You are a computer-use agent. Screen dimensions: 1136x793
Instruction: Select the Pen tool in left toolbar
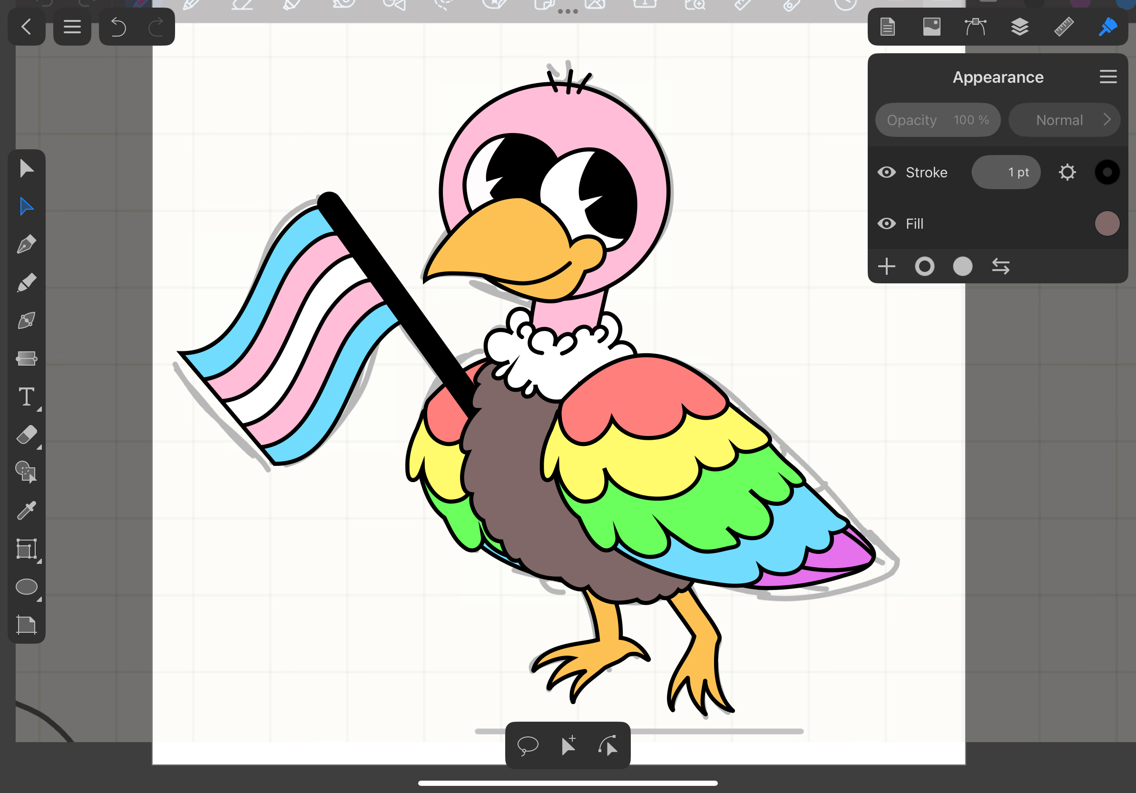[26, 244]
